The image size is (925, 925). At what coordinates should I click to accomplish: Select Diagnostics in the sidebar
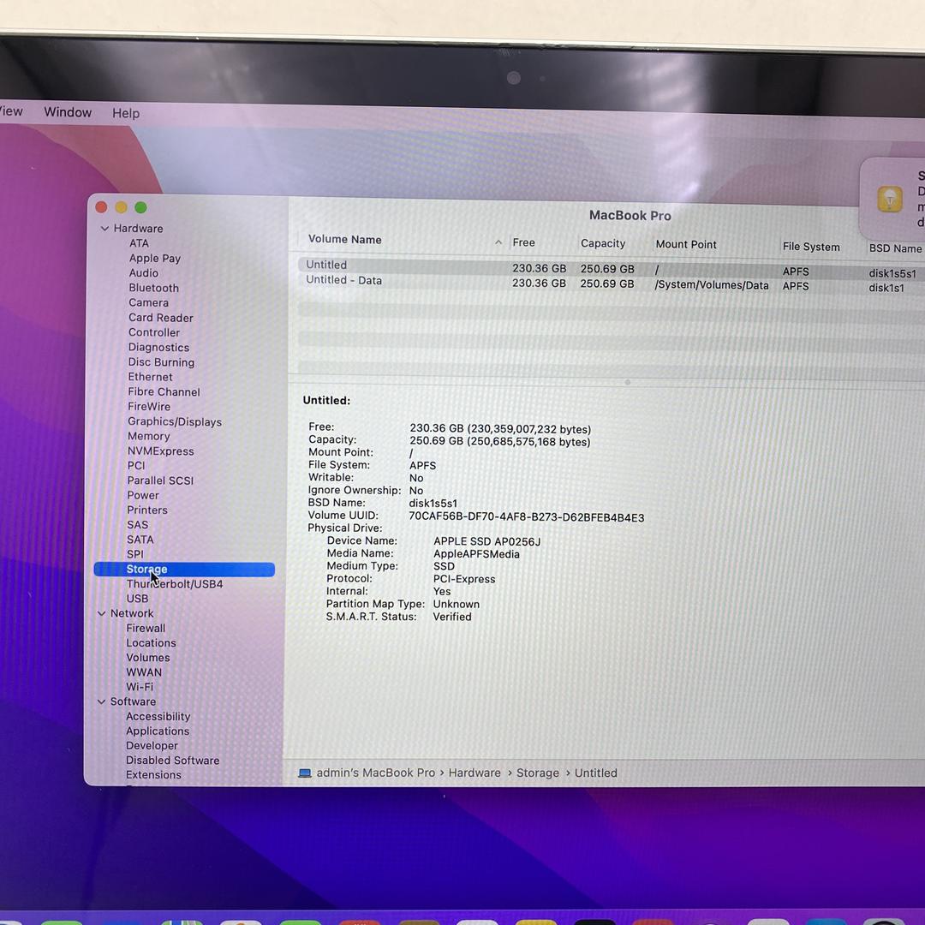click(x=158, y=348)
